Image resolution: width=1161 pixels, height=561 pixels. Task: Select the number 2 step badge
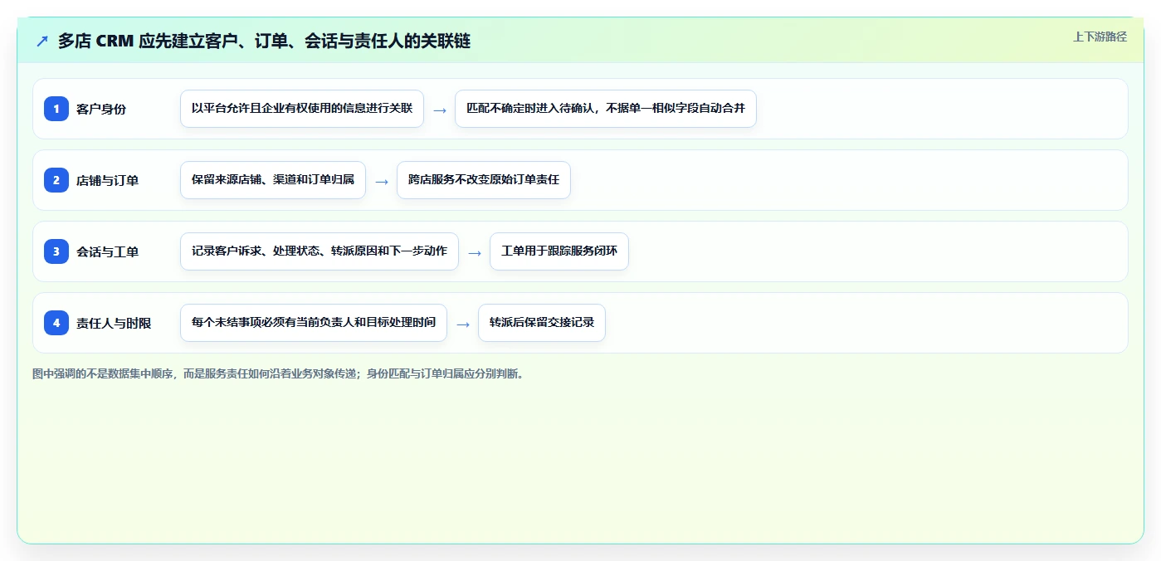[x=56, y=180]
